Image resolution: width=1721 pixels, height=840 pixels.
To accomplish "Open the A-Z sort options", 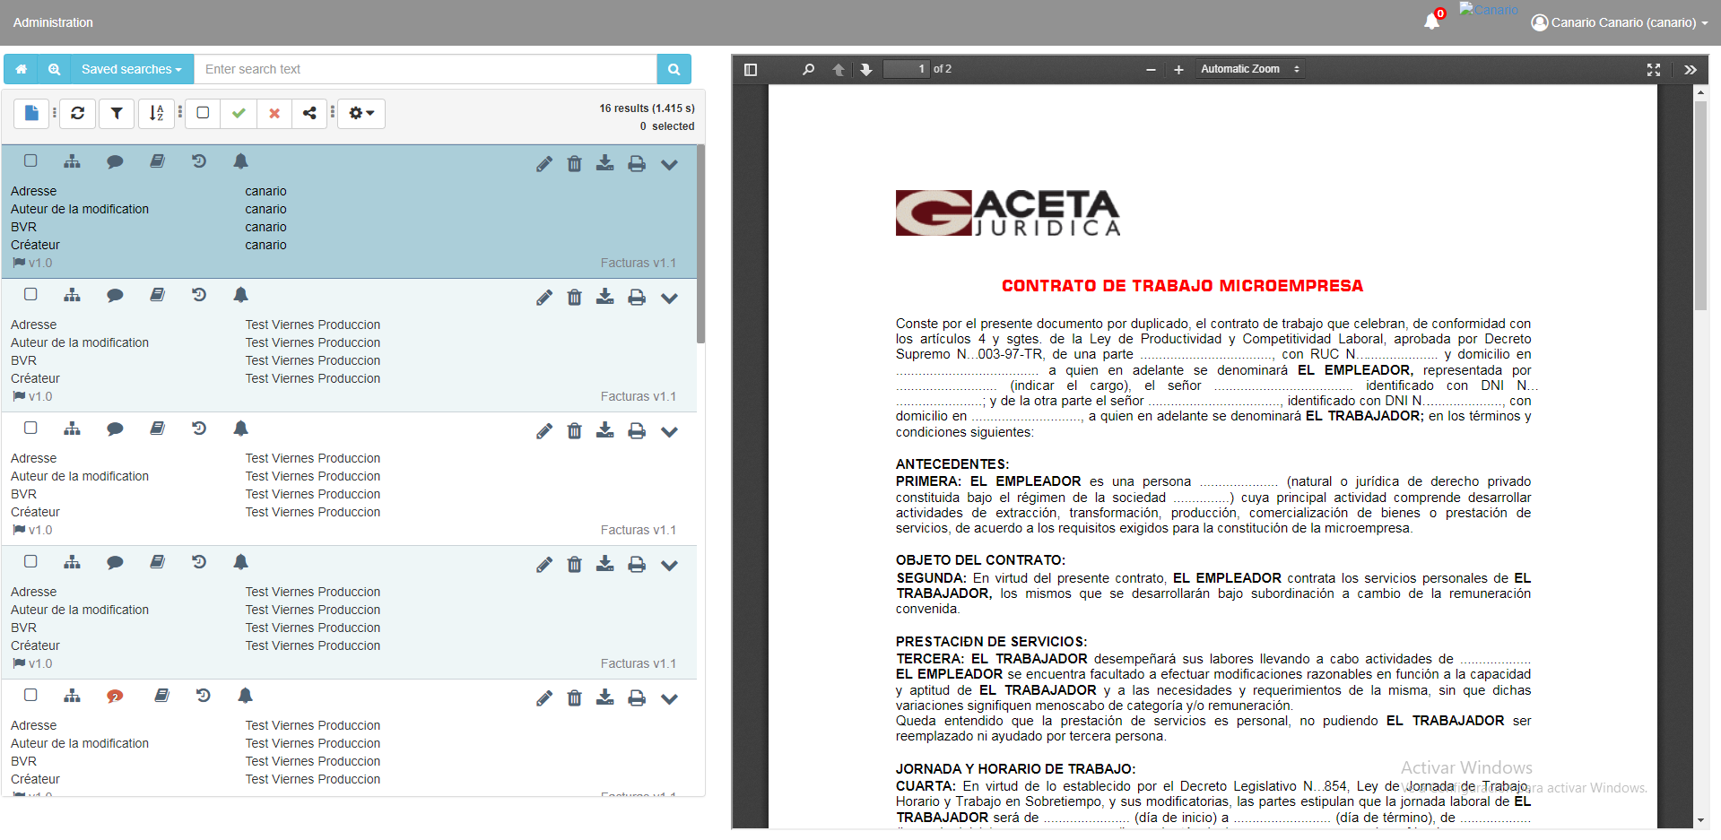I will [x=156, y=113].
